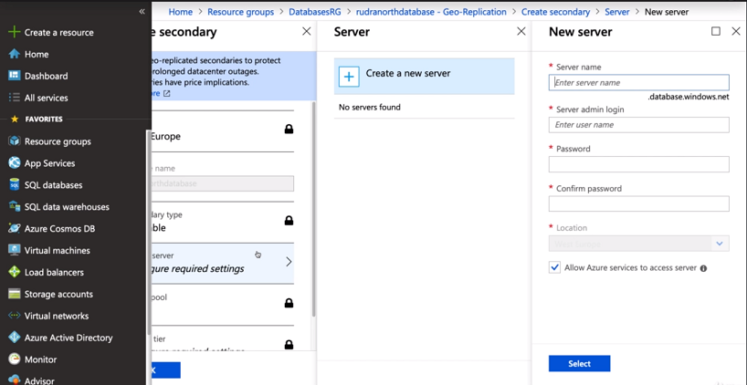Collapse sidebar with double chevron icon
Viewport: 747px width, 385px height.
tap(142, 12)
